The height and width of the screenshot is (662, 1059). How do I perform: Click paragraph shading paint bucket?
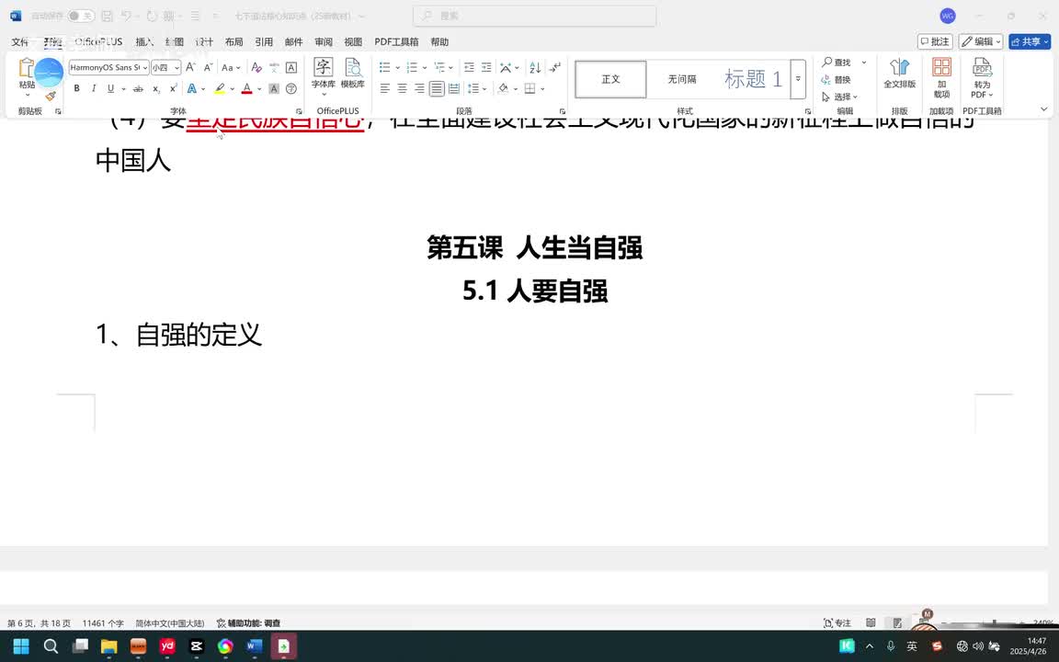coord(503,88)
